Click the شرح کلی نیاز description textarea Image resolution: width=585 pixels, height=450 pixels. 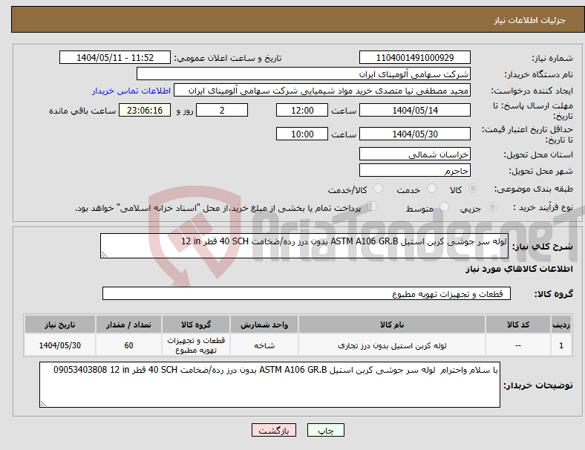[x=304, y=246]
